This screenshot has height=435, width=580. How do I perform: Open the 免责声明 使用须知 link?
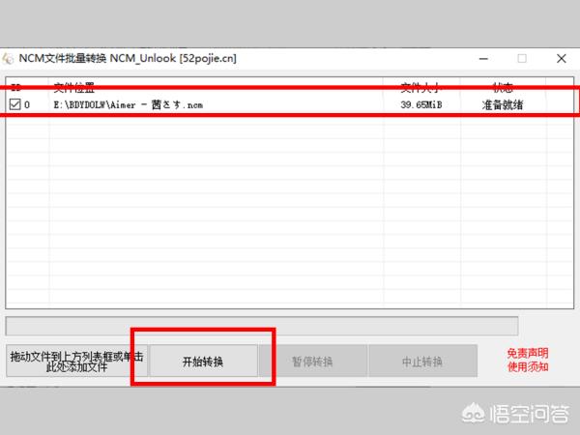pyautogui.click(x=528, y=361)
